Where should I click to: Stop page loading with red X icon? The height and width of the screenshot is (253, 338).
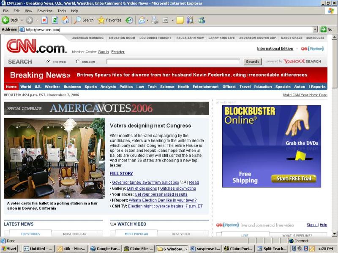coord(44,20)
